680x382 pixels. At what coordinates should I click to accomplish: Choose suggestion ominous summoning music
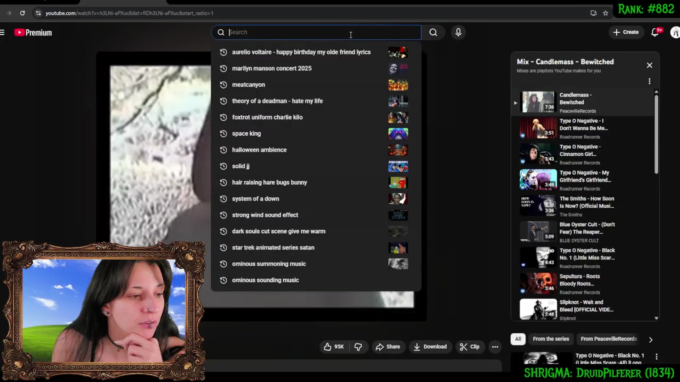tap(316, 264)
